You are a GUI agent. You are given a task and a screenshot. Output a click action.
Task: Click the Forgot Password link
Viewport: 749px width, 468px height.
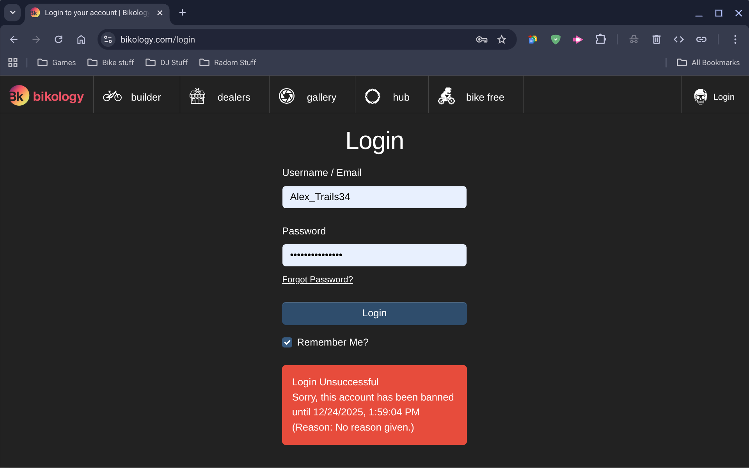coord(317,279)
